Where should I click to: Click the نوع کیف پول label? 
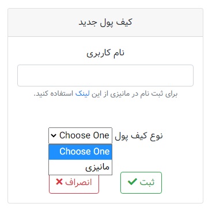pyautogui.click(x=139, y=136)
